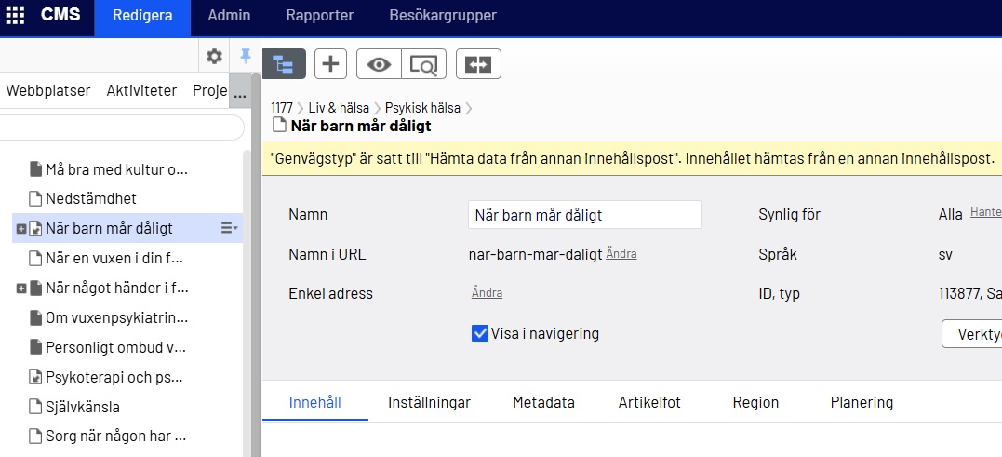Image resolution: width=1002 pixels, height=457 pixels.
Task: Open context menu for När barn mår dåligt
Action: tap(229, 228)
